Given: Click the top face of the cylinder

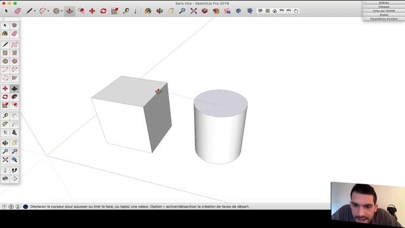Looking at the screenshot, I should click(x=221, y=103).
